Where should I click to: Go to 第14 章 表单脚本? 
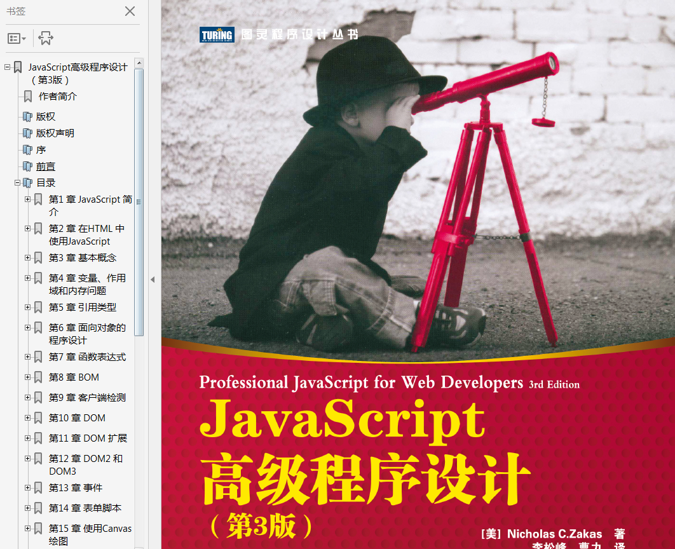pos(85,508)
